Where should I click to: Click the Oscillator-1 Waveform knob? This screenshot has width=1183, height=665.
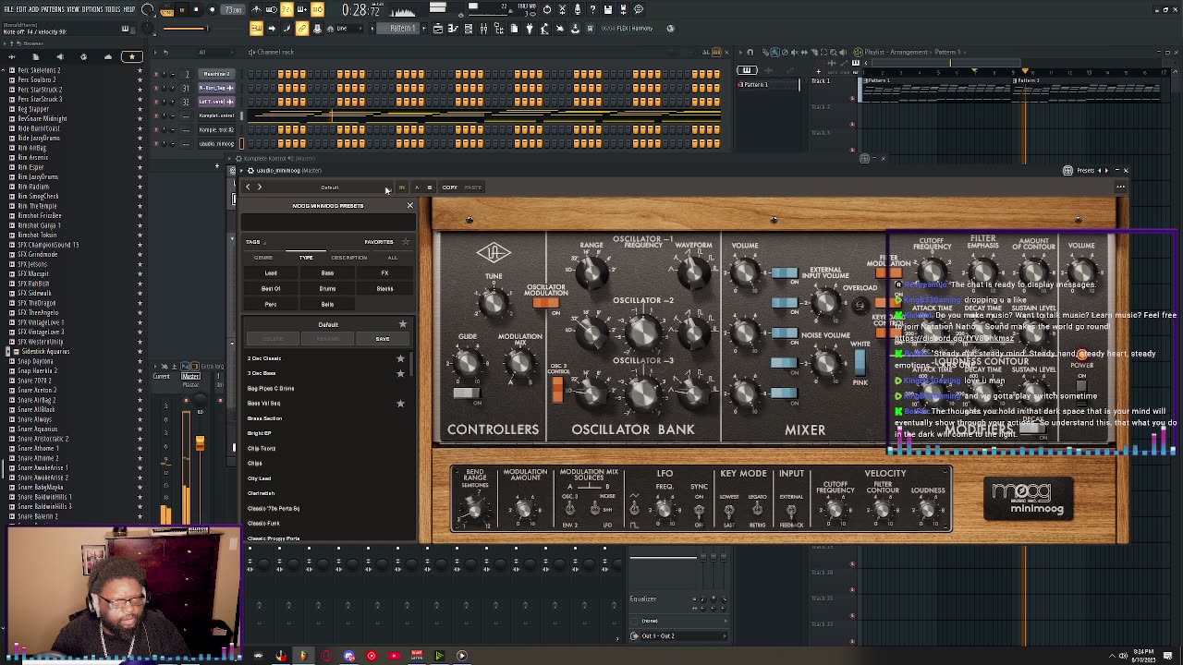(693, 272)
